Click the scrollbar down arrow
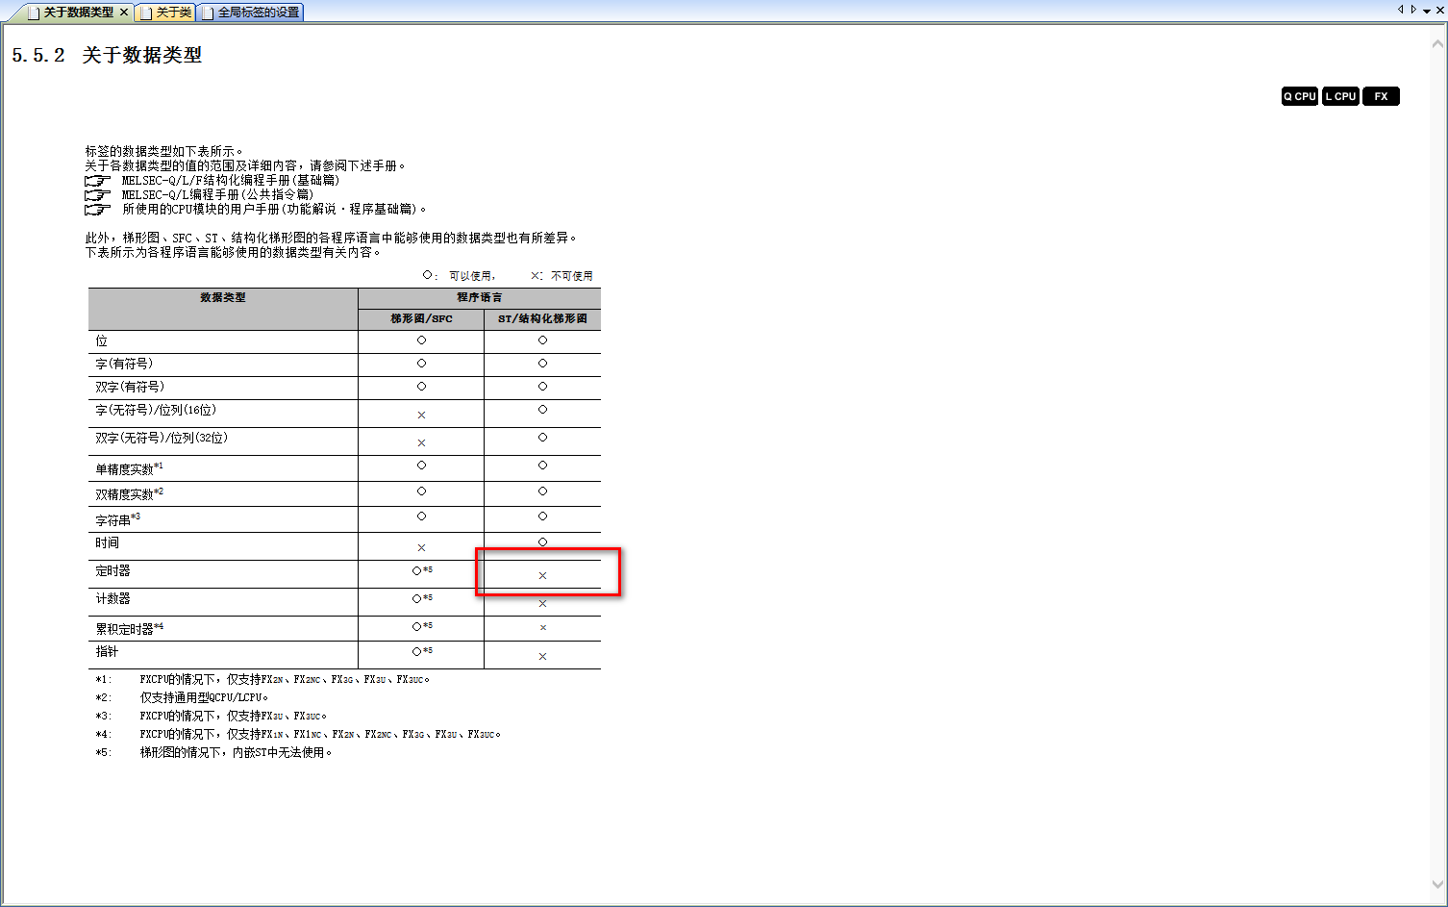The width and height of the screenshot is (1448, 907). click(x=1438, y=885)
